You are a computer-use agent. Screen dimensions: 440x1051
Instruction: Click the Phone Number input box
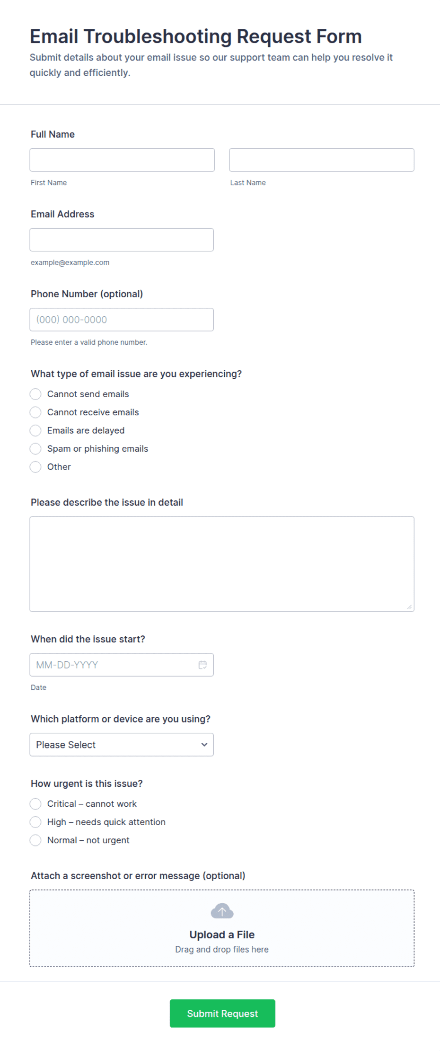122,320
